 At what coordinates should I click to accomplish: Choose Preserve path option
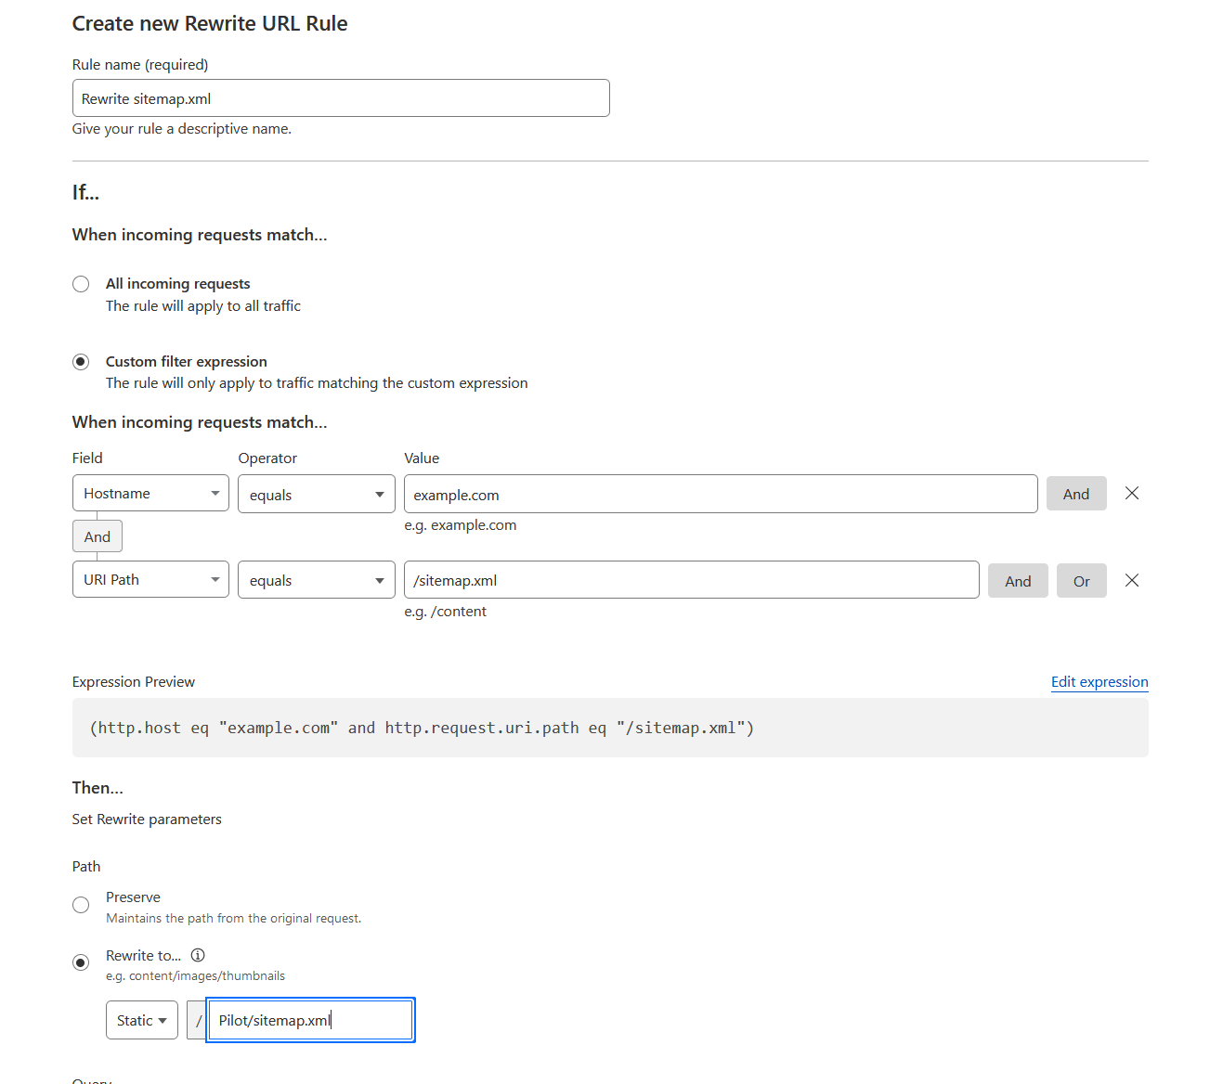(x=82, y=905)
